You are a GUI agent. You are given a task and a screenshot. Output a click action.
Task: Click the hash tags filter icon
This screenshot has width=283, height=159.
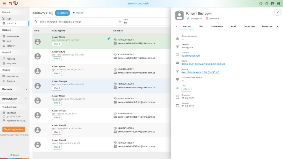point(120,22)
